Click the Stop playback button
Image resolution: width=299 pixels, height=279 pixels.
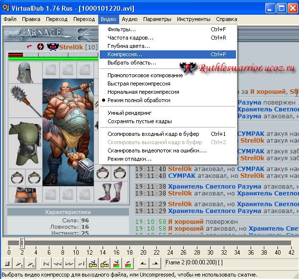7,263
